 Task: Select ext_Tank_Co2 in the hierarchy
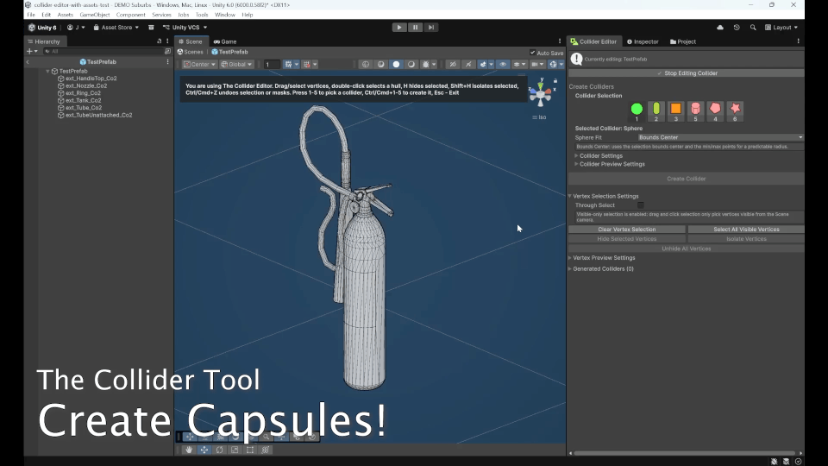click(83, 100)
